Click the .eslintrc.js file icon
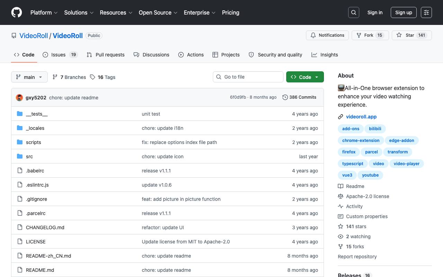 coord(20,185)
